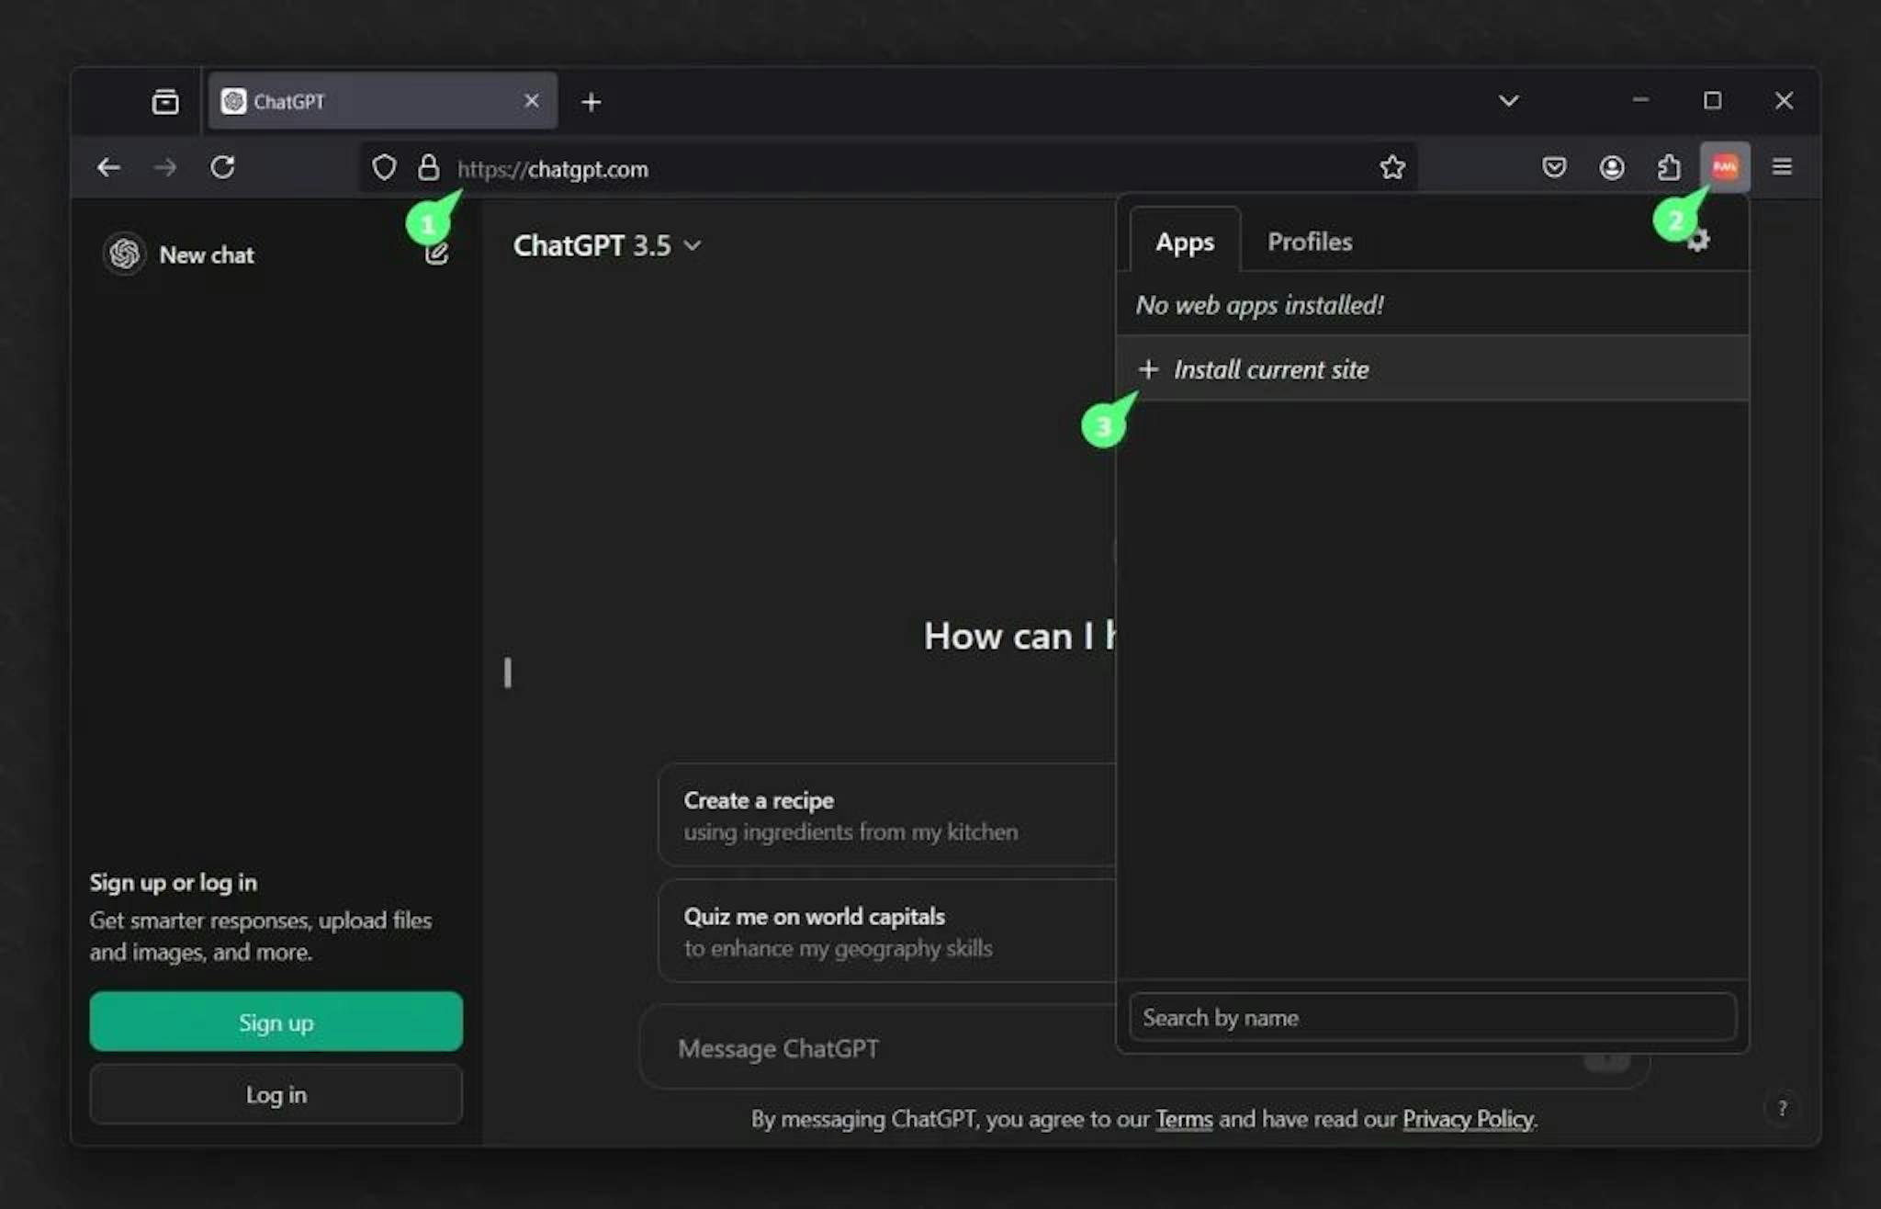This screenshot has height=1209, width=1881.
Task: Focus the Search by name field
Action: click(1433, 1017)
